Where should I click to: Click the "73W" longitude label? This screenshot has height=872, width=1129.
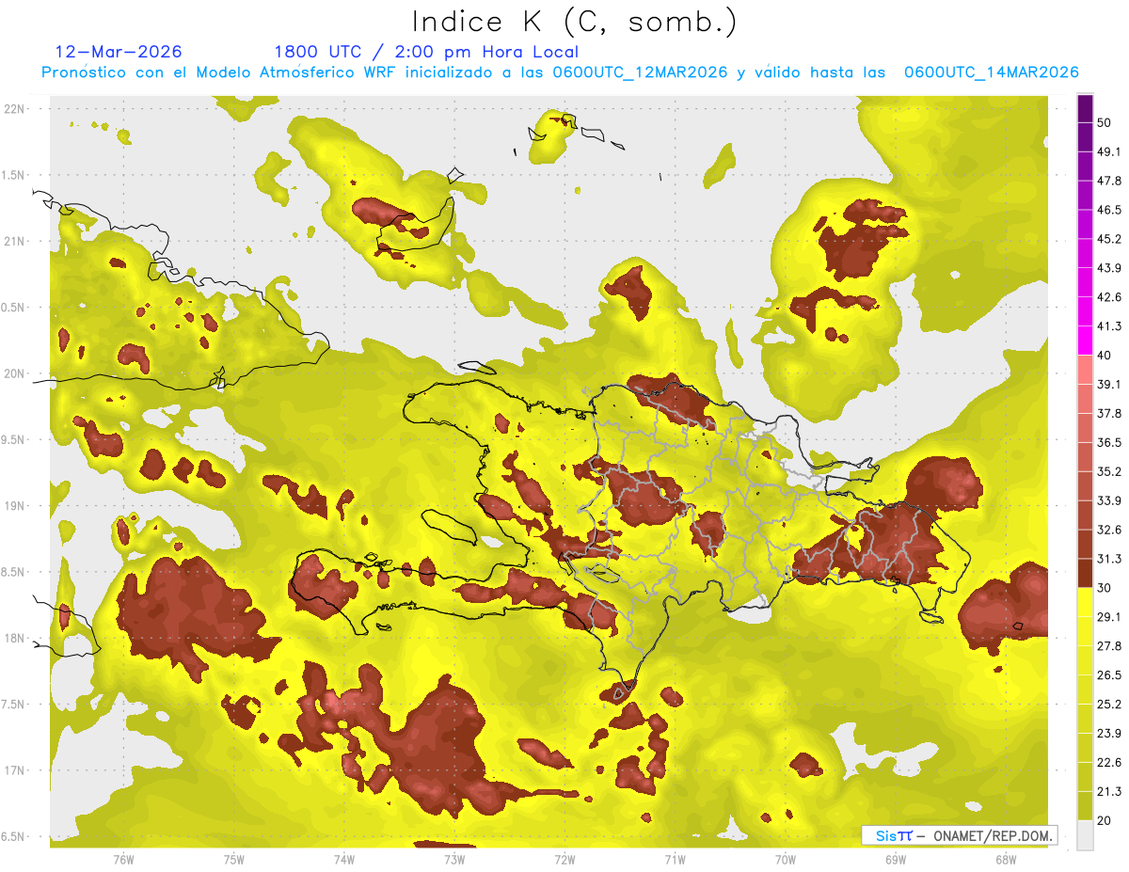[453, 860]
